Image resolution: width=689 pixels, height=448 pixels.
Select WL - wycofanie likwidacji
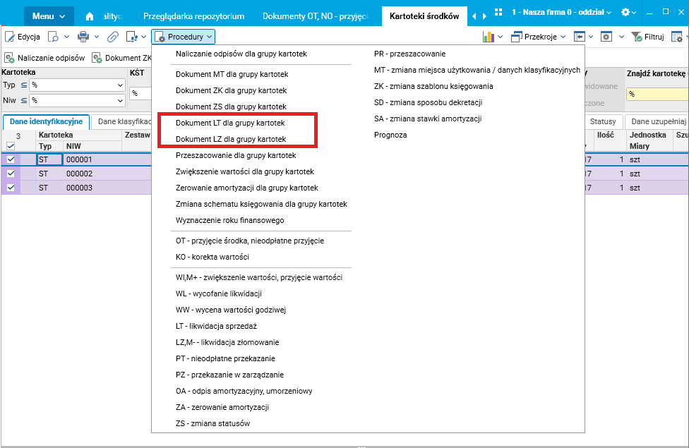(x=219, y=293)
